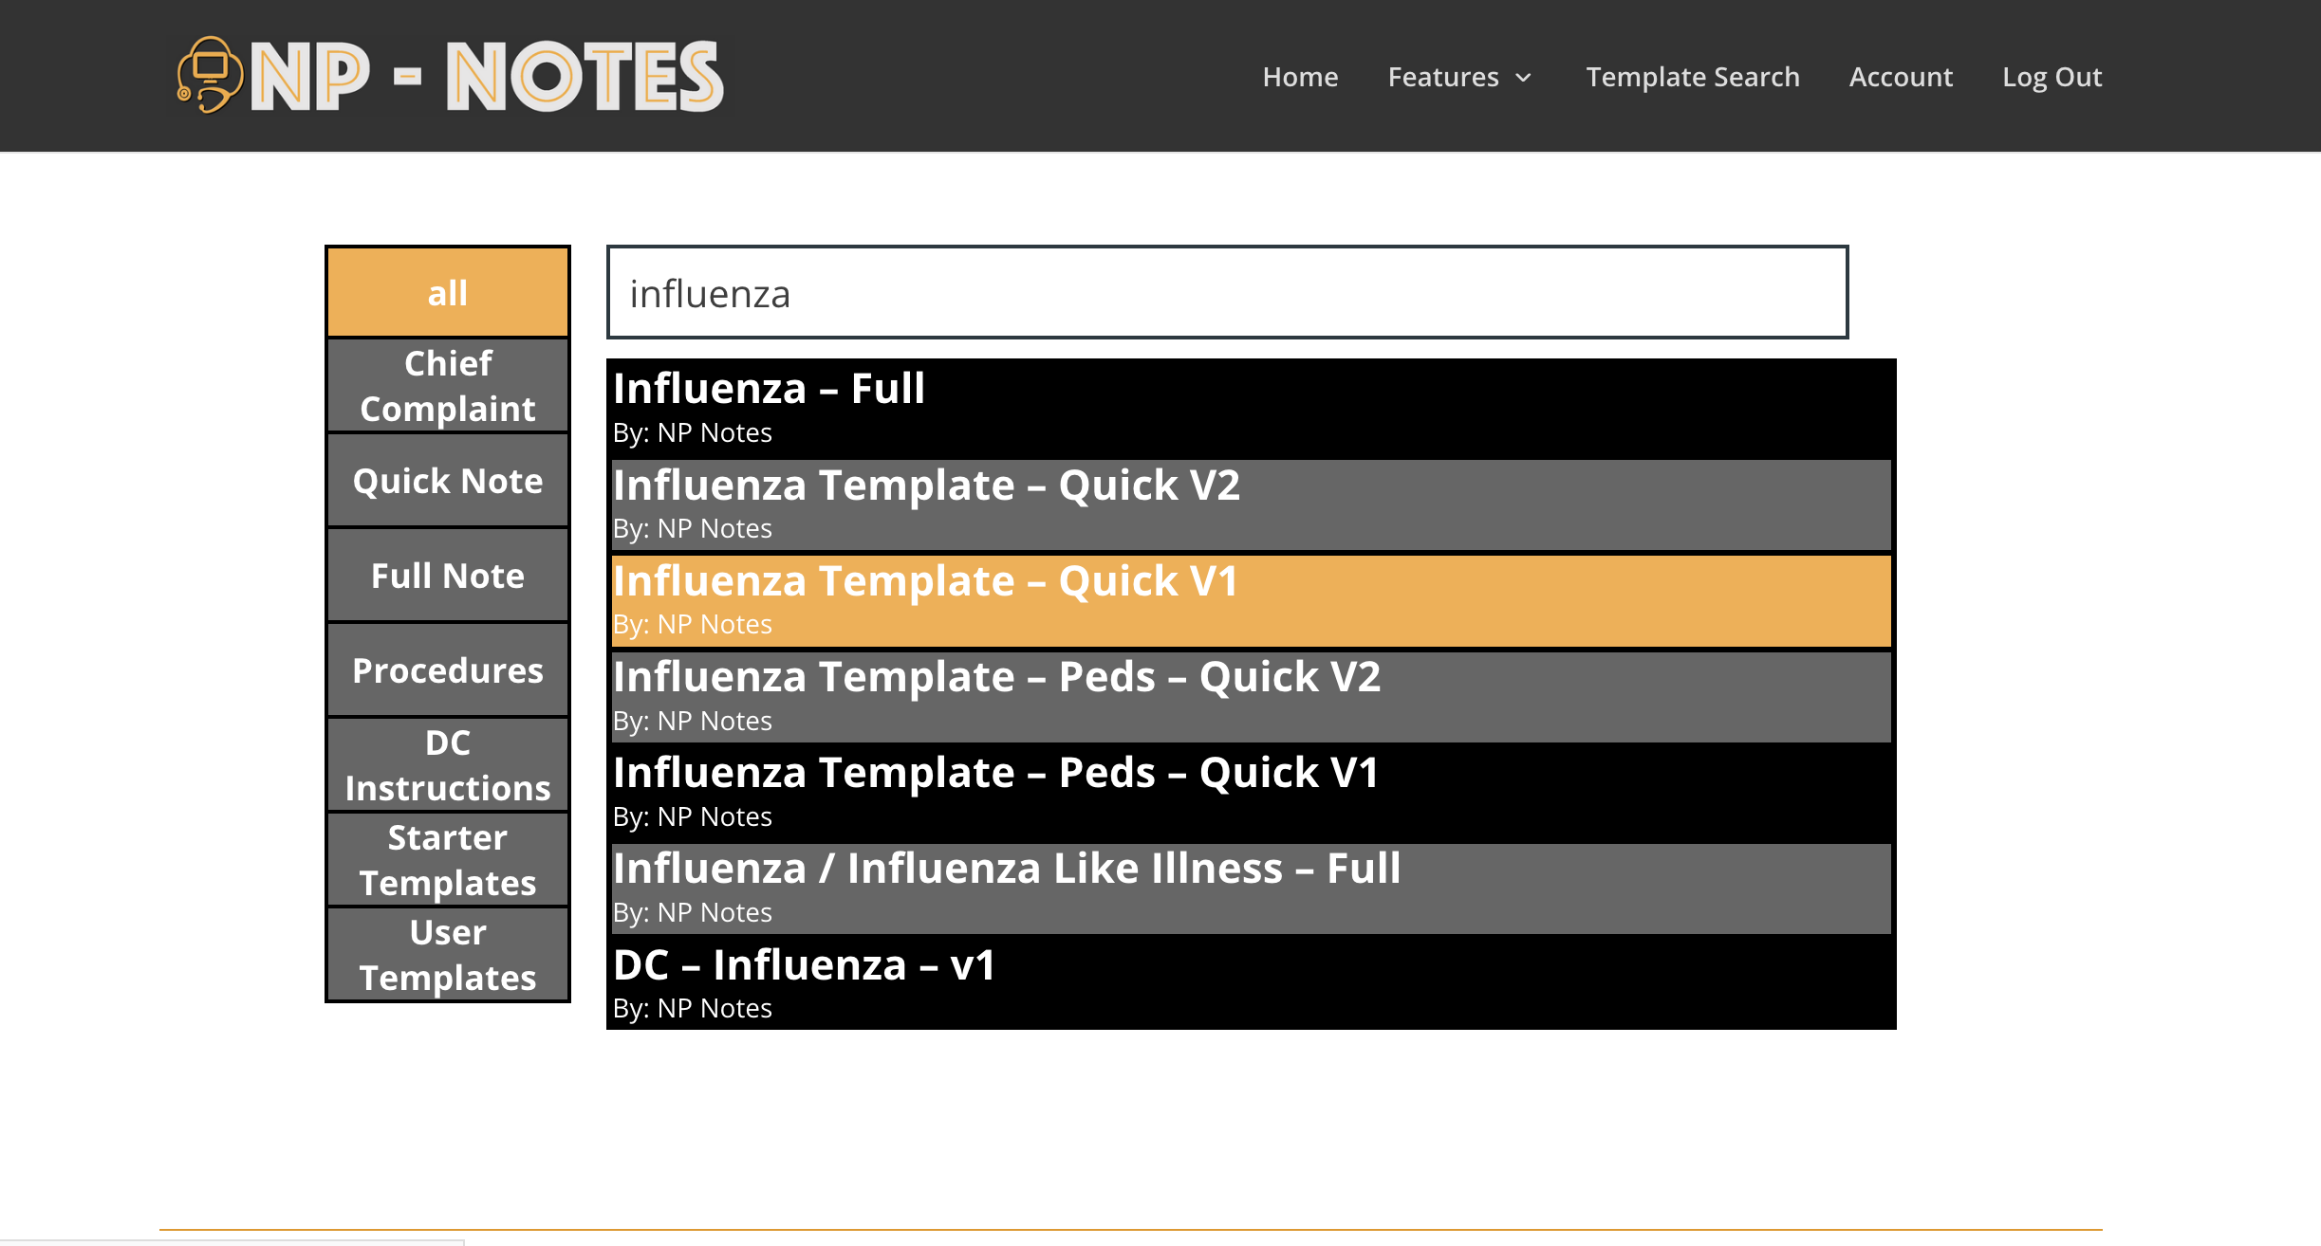Open the Influenza – Full template
2321x1246 pixels.
click(1251, 408)
